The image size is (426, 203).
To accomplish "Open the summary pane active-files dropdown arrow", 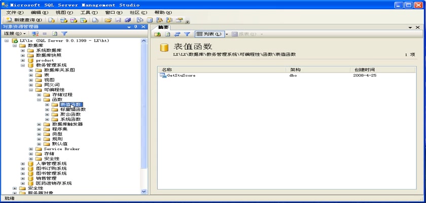I will click(x=410, y=27).
